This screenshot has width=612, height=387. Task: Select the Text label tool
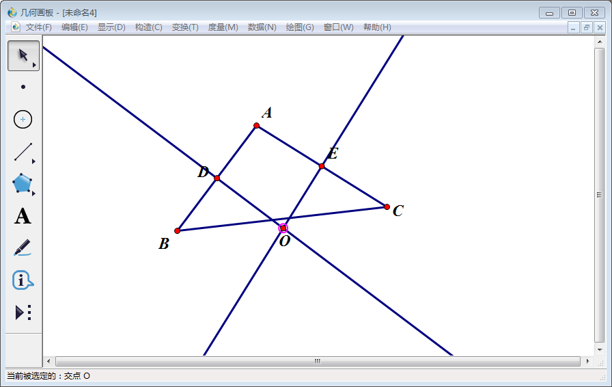[x=23, y=216]
